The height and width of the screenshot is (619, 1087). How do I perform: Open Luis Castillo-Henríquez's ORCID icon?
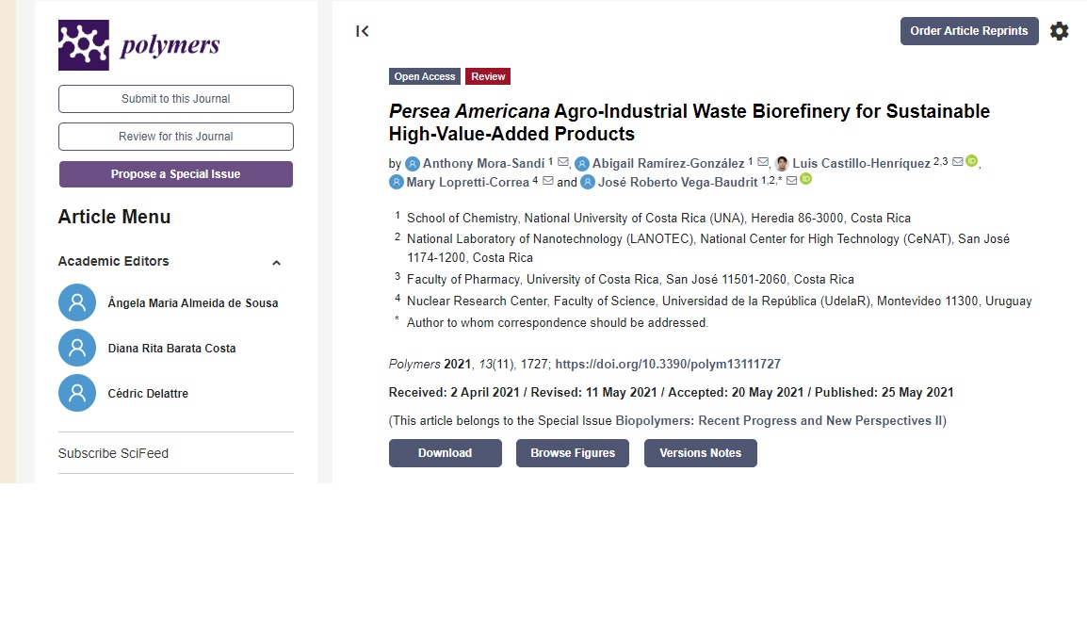[972, 161]
